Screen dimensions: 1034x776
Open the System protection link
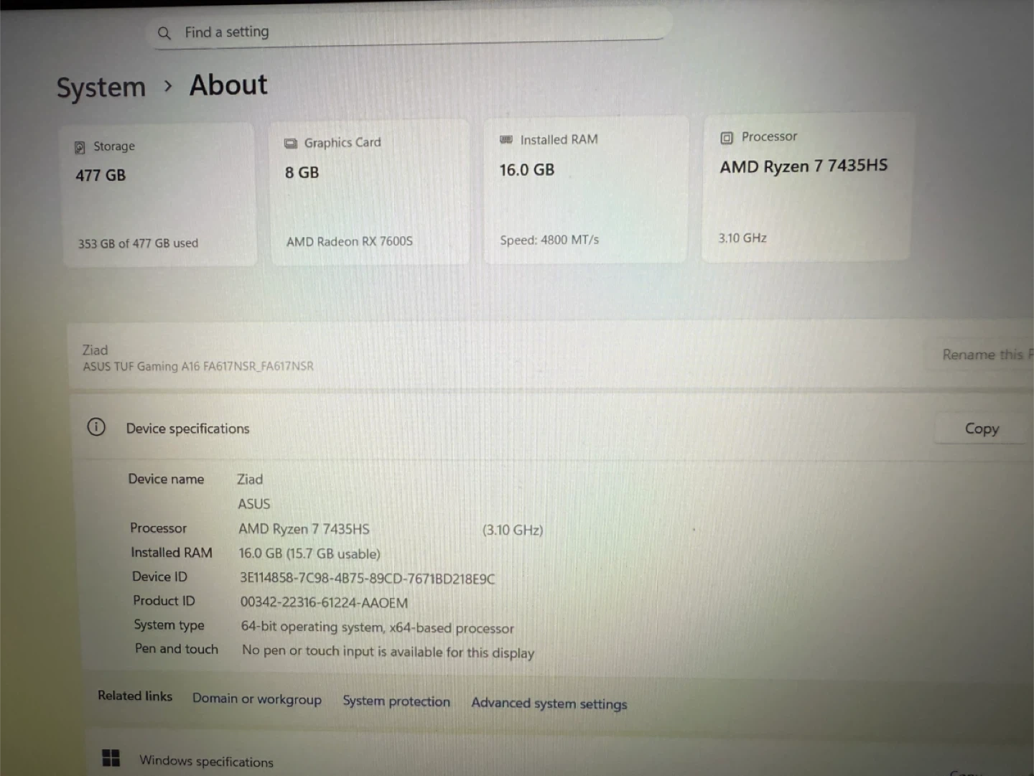[396, 701]
